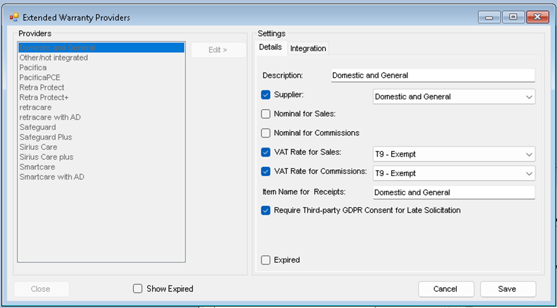Open the Supplier dropdown
557x308 pixels.
[454, 97]
